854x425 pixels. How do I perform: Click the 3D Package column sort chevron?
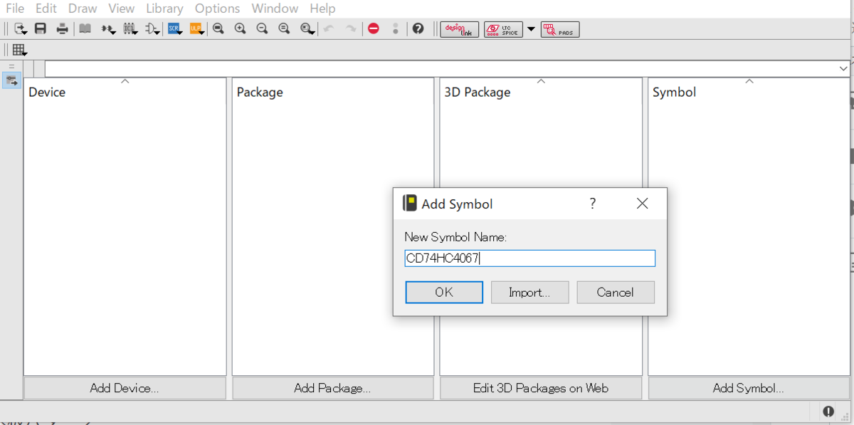click(x=541, y=81)
